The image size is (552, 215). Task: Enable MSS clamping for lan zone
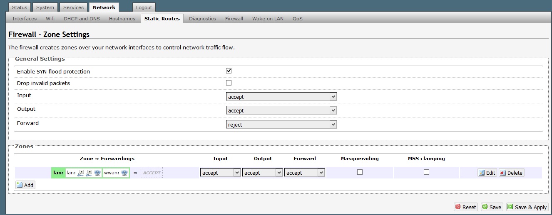[x=426, y=172]
